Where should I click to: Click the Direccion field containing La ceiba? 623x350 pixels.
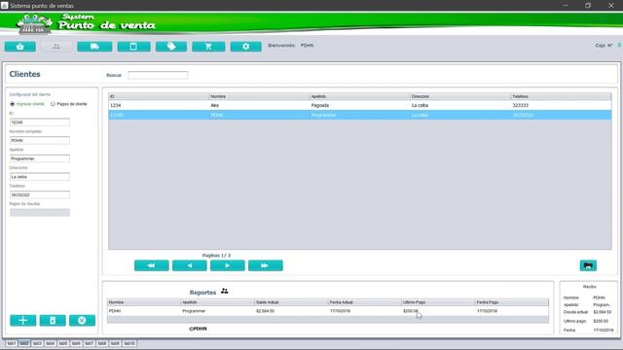pyautogui.click(x=40, y=177)
